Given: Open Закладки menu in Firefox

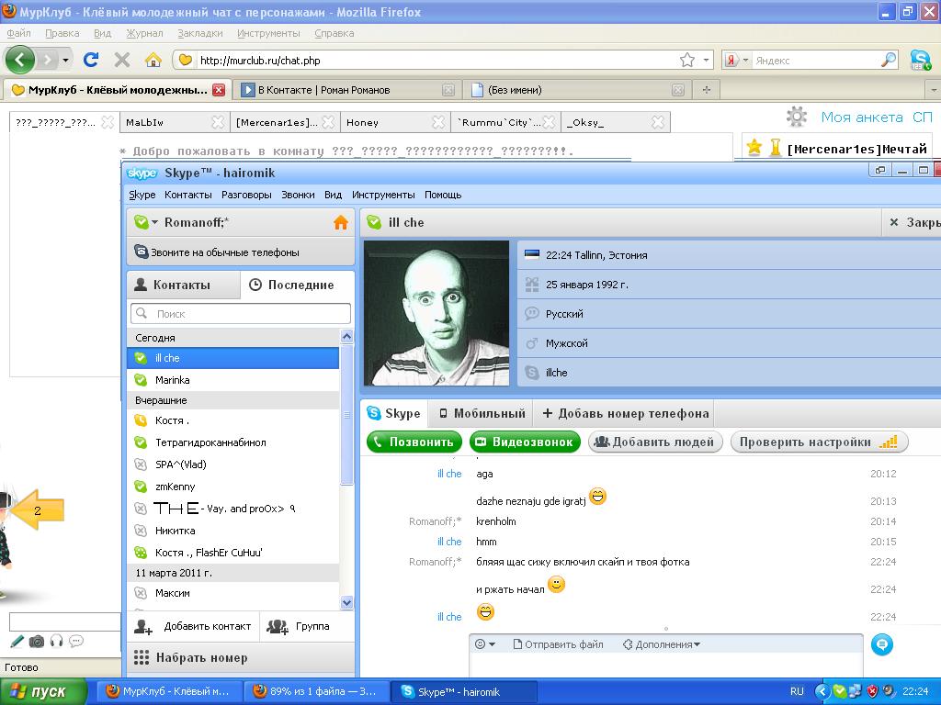Looking at the screenshot, I should click(x=199, y=33).
